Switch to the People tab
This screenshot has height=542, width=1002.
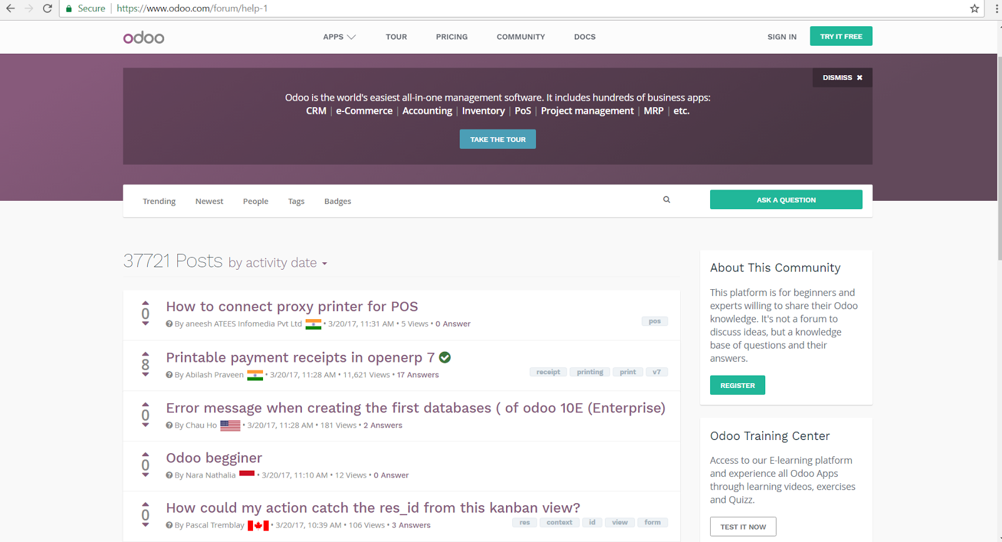[x=256, y=202]
